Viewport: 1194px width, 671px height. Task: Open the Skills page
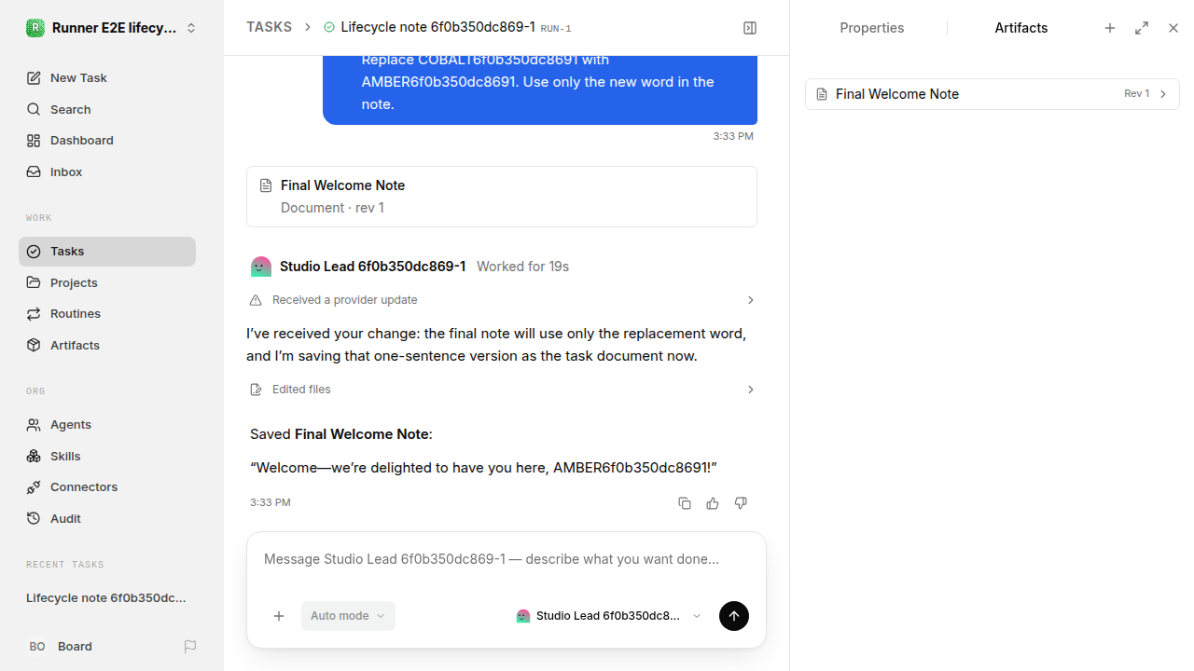pos(107,456)
